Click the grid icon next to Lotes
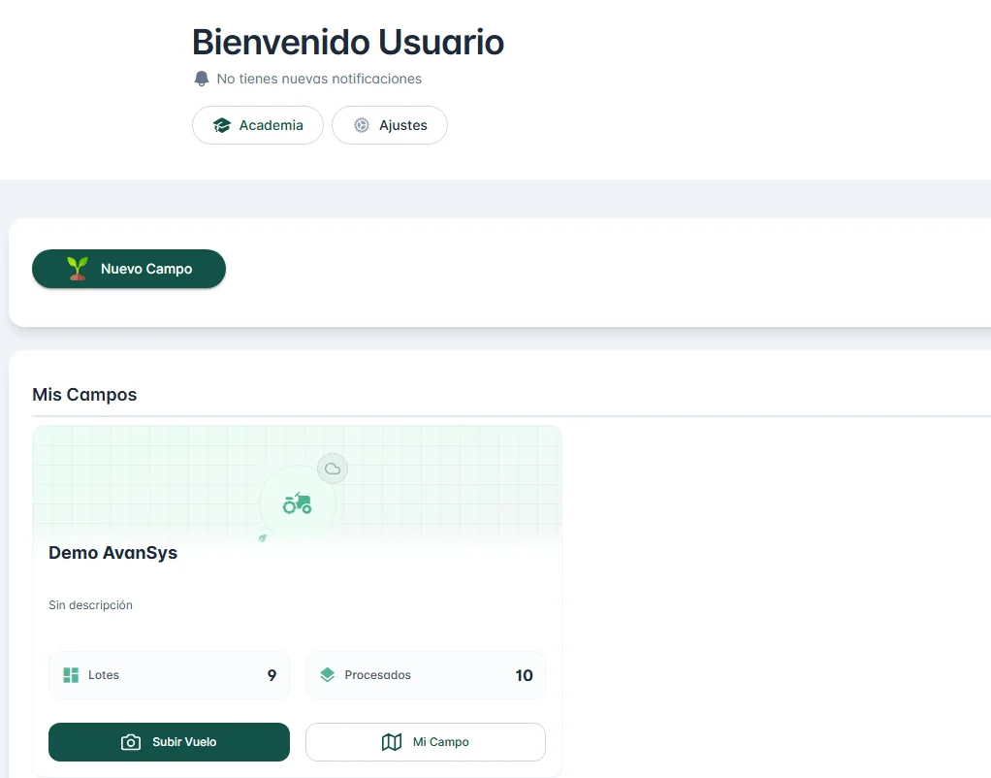Viewport: 991px width, 778px height. 71,675
